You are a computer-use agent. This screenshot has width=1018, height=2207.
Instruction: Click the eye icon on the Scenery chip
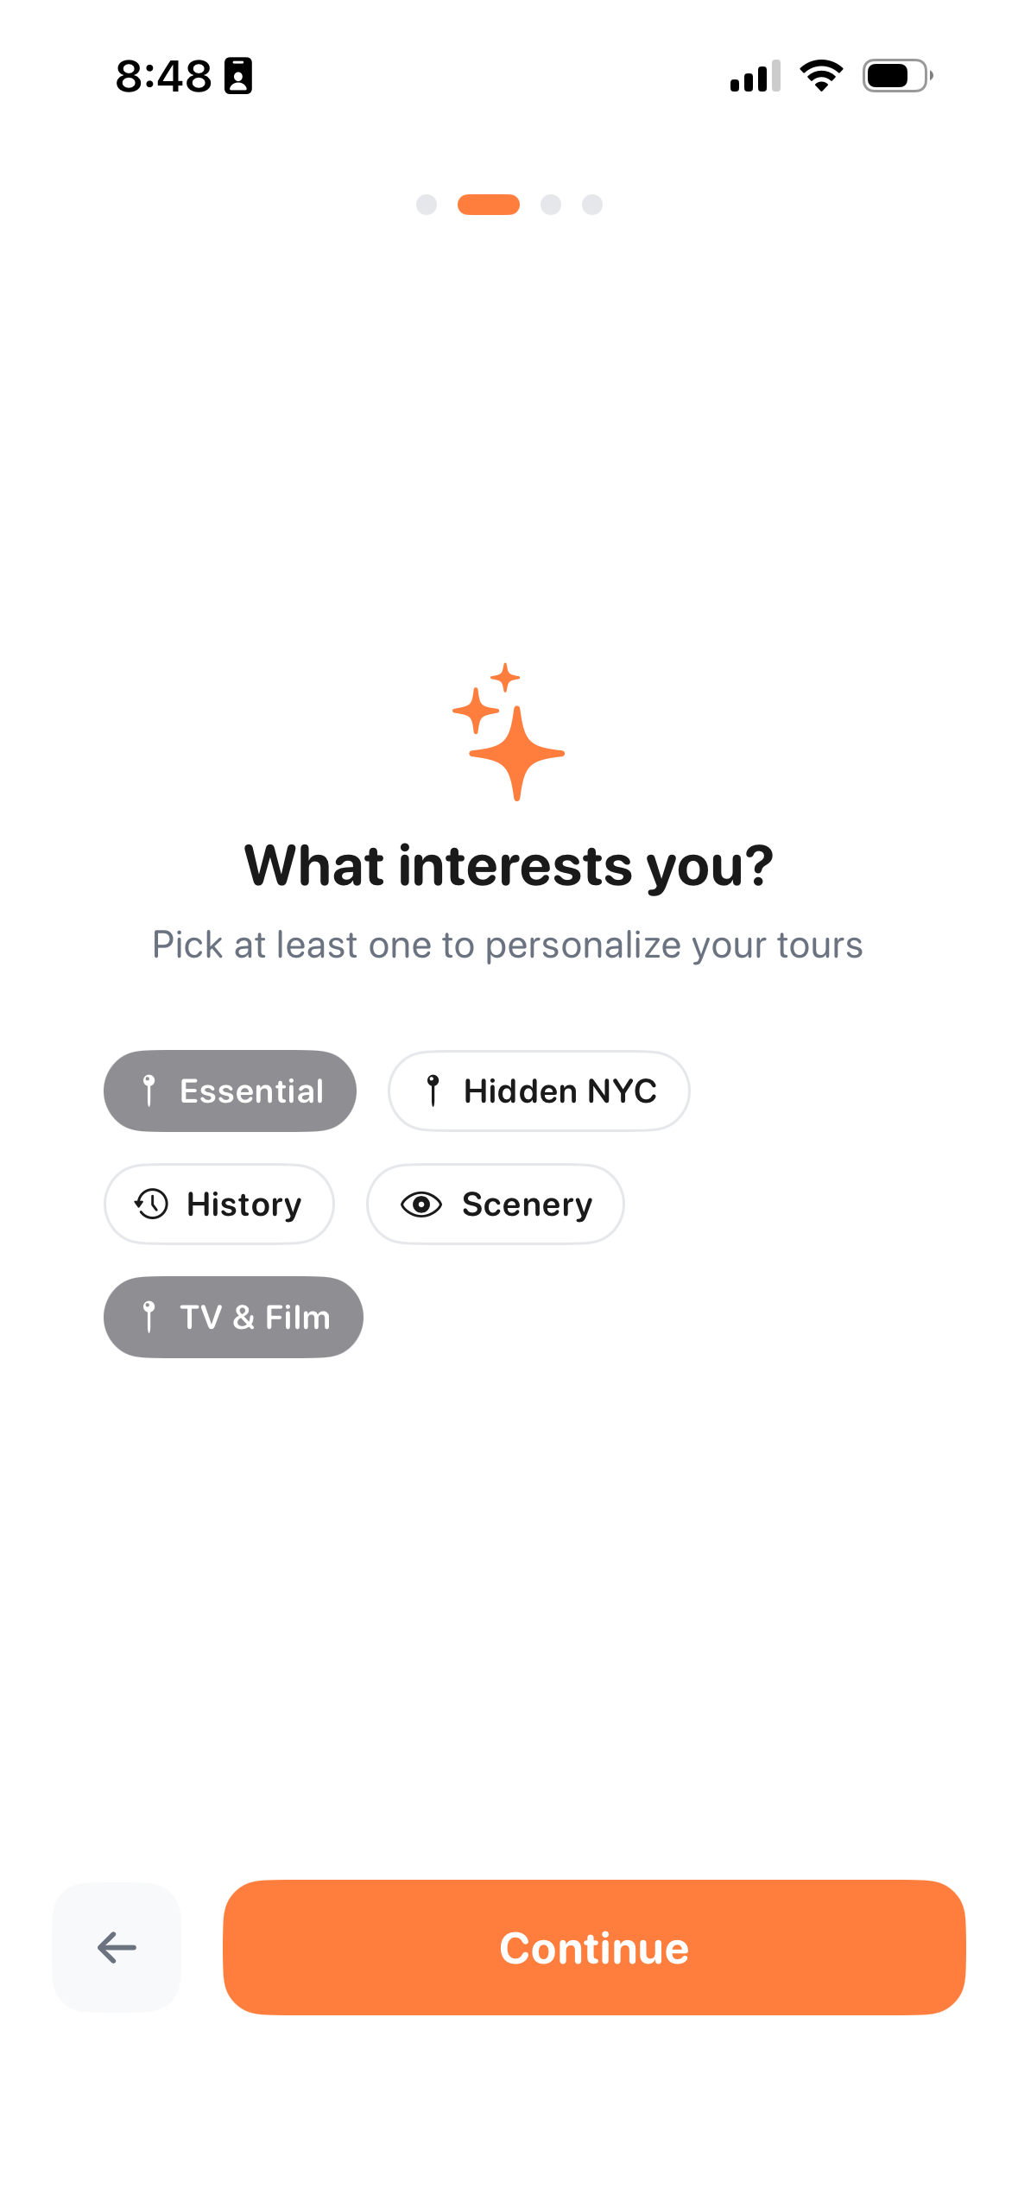coord(421,1204)
